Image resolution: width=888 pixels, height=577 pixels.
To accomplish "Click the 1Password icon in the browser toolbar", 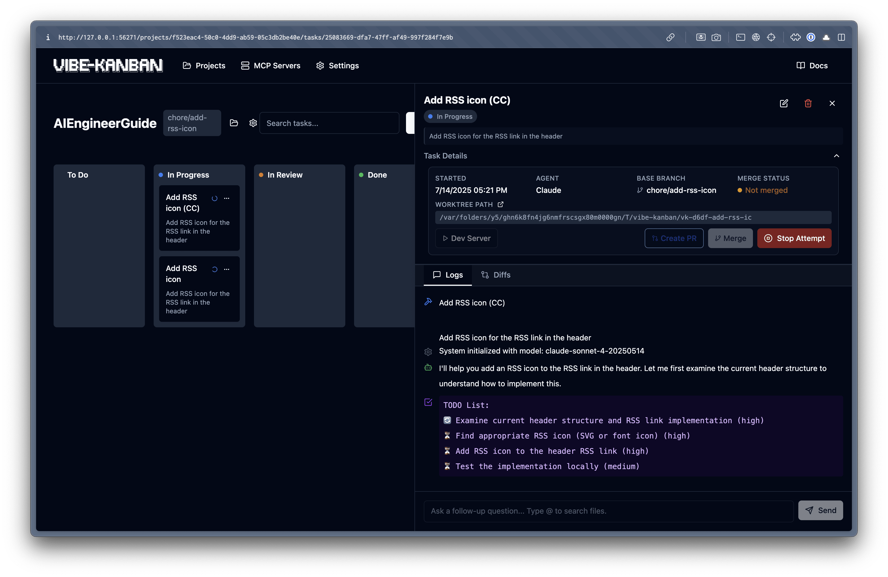I will (810, 37).
